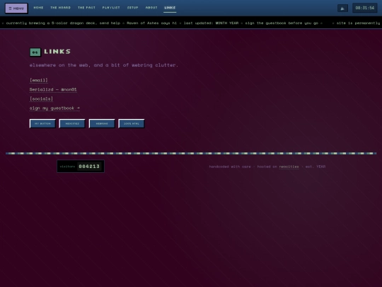
Task: Go to the Home page
Action: pyautogui.click(x=38, y=8)
